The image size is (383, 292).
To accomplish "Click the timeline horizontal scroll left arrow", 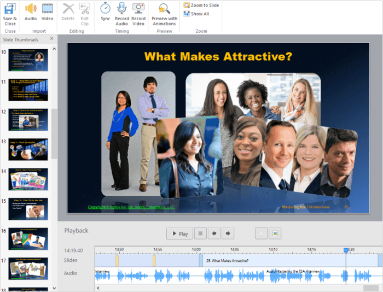I will point(98,288).
